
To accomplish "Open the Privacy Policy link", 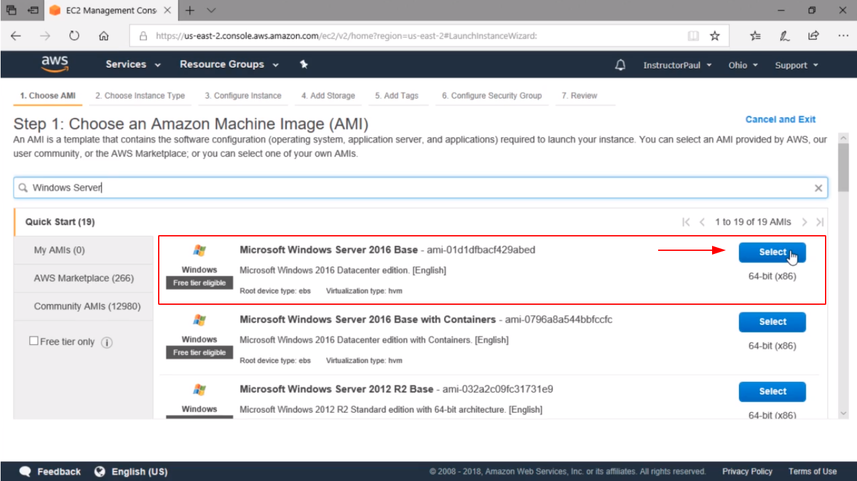I will point(747,472).
